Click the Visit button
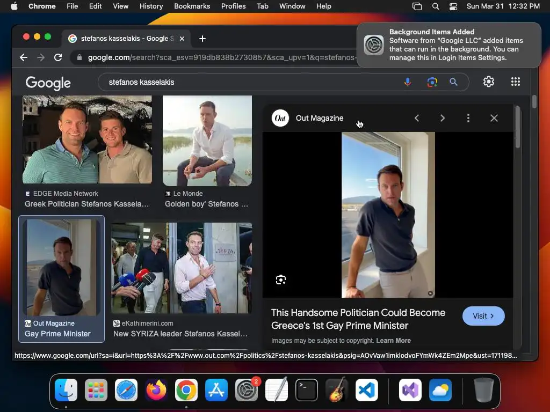 click(483, 316)
